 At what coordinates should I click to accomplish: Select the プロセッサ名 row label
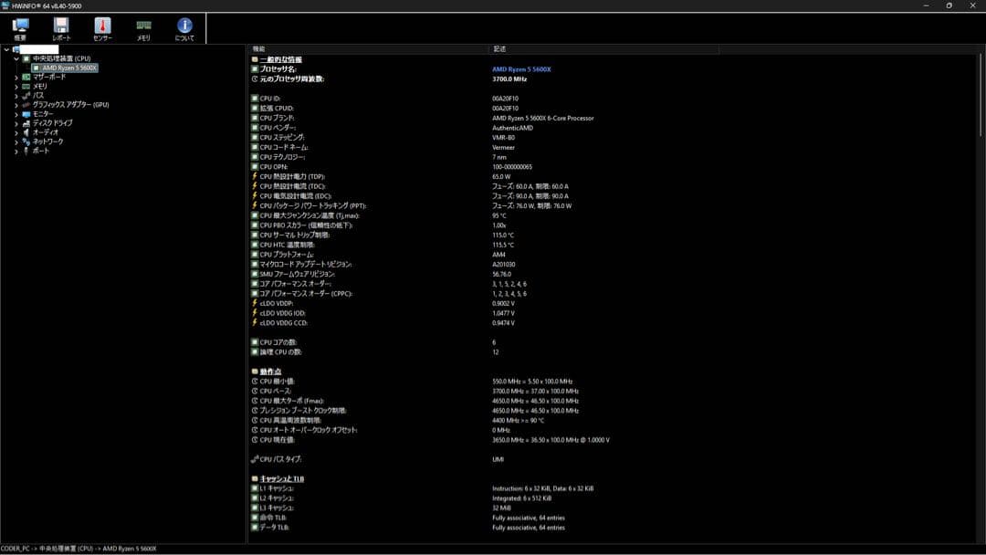(278, 69)
